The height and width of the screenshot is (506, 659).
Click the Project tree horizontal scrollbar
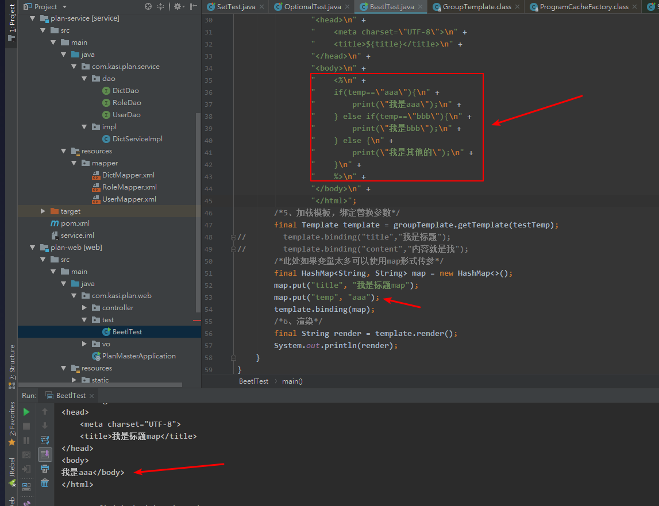[100, 385]
